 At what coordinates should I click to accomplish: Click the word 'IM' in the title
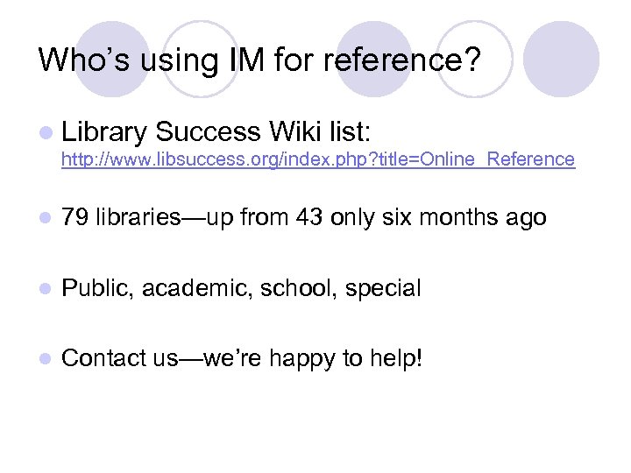pyautogui.click(x=242, y=60)
